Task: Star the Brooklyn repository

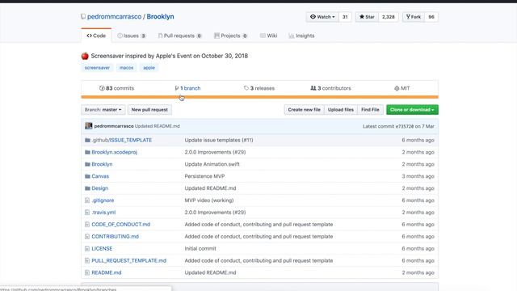Action: click(367, 17)
